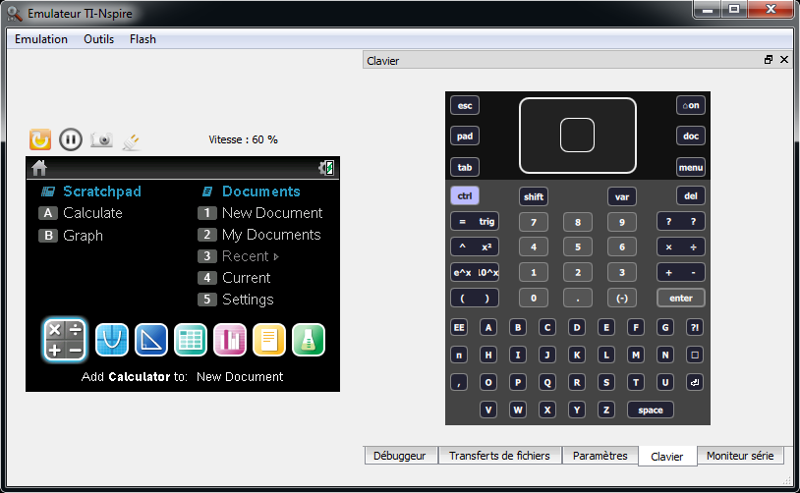
Task: Click the var key on keypad
Action: [x=622, y=196]
